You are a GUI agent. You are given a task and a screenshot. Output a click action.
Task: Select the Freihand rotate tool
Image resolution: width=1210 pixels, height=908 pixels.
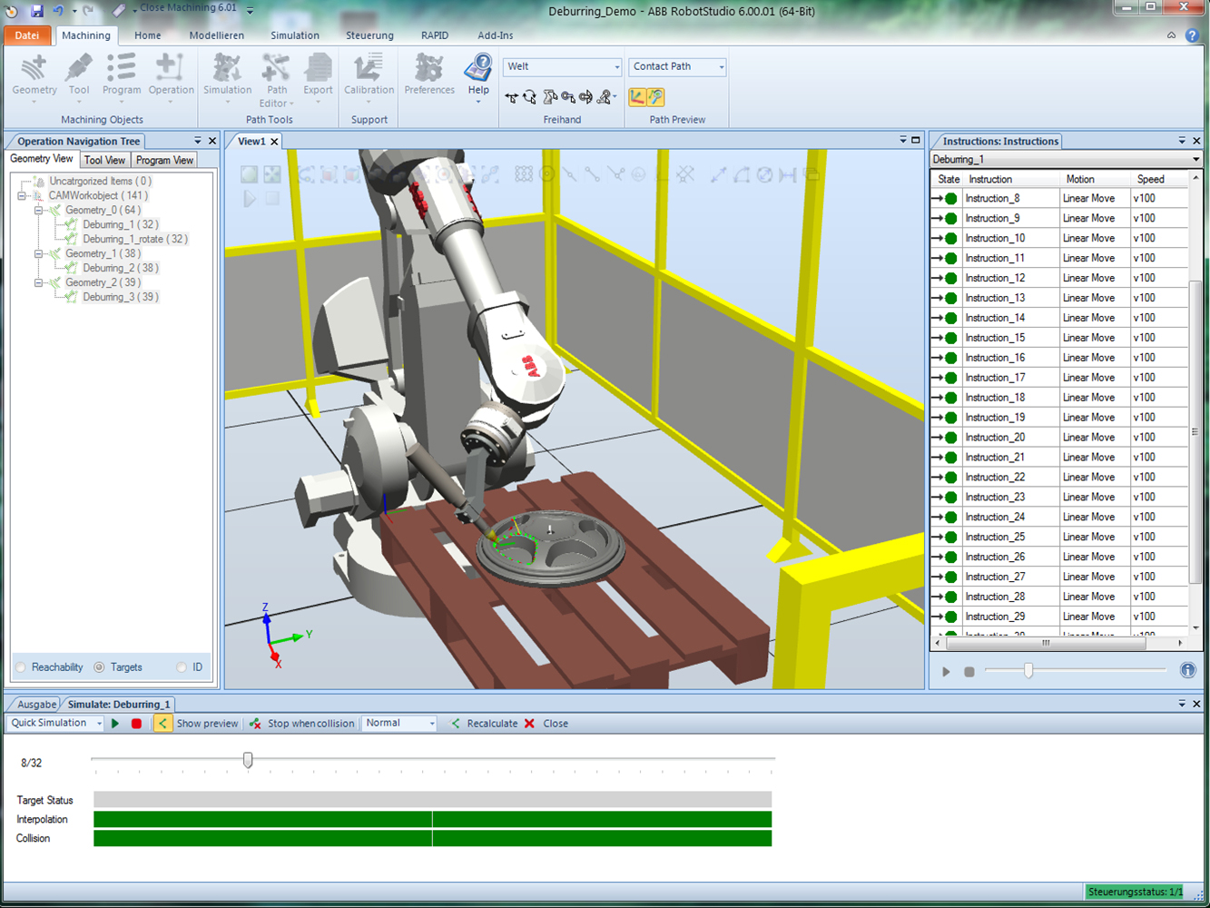click(x=530, y=96)
